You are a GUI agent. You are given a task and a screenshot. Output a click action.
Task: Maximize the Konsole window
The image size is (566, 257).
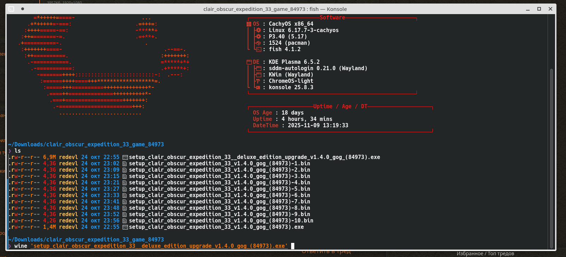coord(539,9)
